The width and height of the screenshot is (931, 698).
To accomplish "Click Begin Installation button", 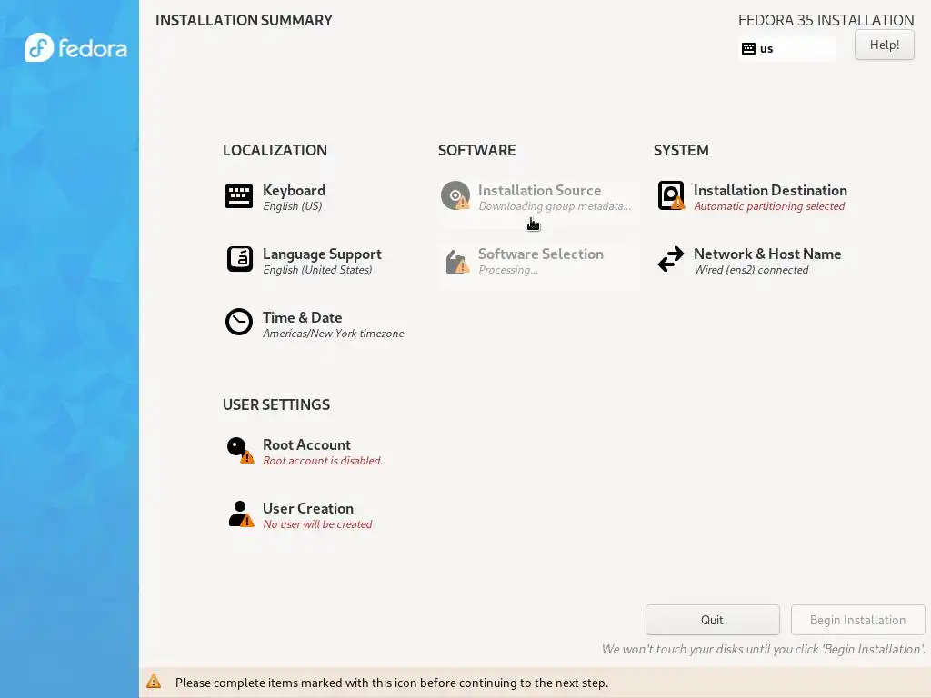I will [x=858, y=620].
